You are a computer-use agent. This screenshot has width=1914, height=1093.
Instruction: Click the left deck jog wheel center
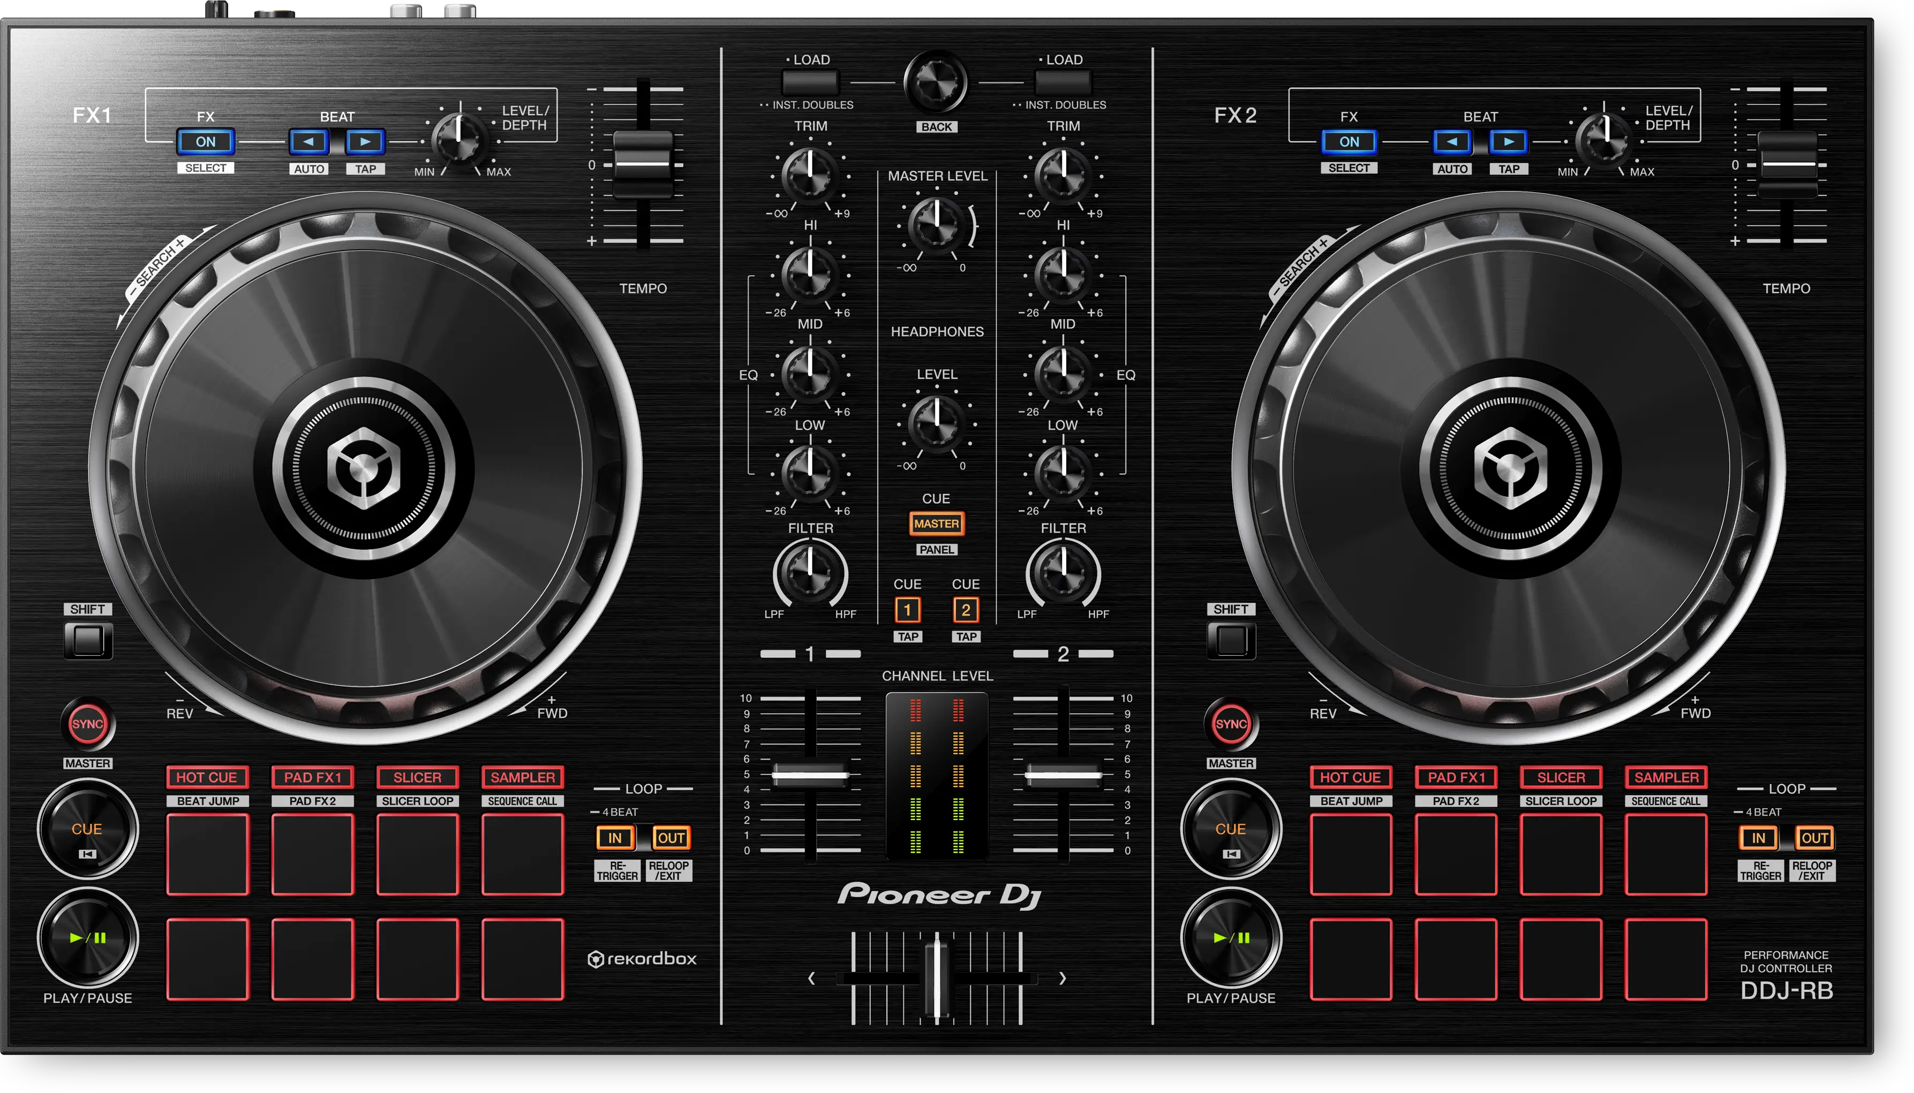[364, 469]
